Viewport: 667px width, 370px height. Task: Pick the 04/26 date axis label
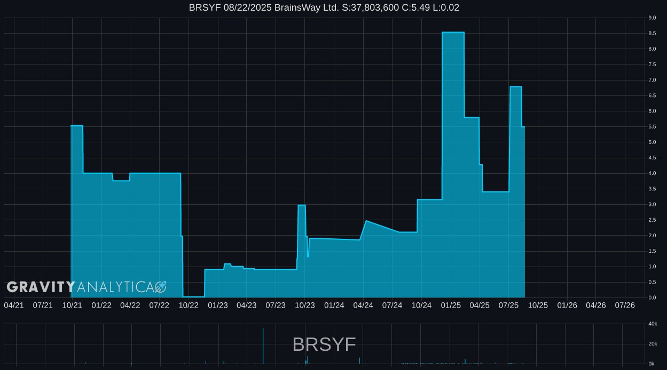[596, 305]
